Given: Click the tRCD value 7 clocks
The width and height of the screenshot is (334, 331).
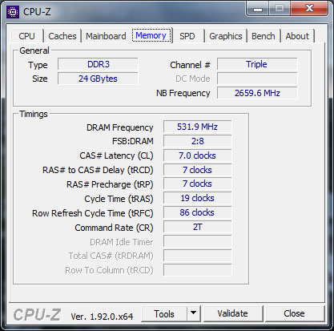Looking at the screenshot, I should coord(198,170).
